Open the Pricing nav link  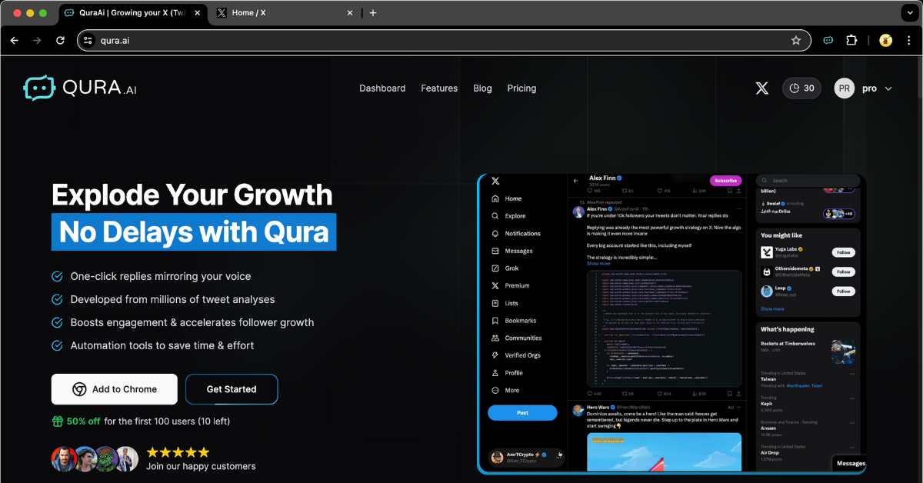[x=521, y=88]
